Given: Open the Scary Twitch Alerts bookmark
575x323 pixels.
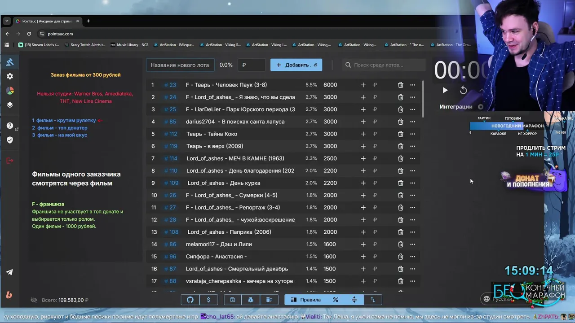Looking at the screenshot, I should coord(85,45).
